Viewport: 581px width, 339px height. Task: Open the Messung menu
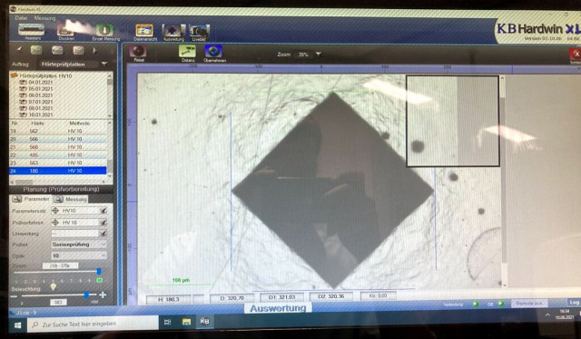coord(44,18)
